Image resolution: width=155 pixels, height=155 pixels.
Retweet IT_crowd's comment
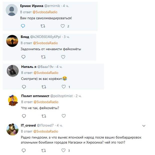43,150
